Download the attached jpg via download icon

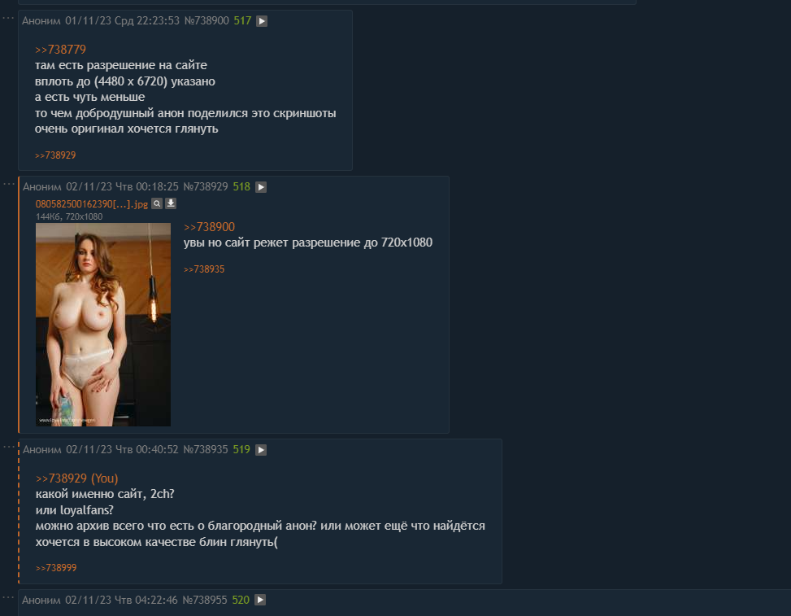coord(171,203)
